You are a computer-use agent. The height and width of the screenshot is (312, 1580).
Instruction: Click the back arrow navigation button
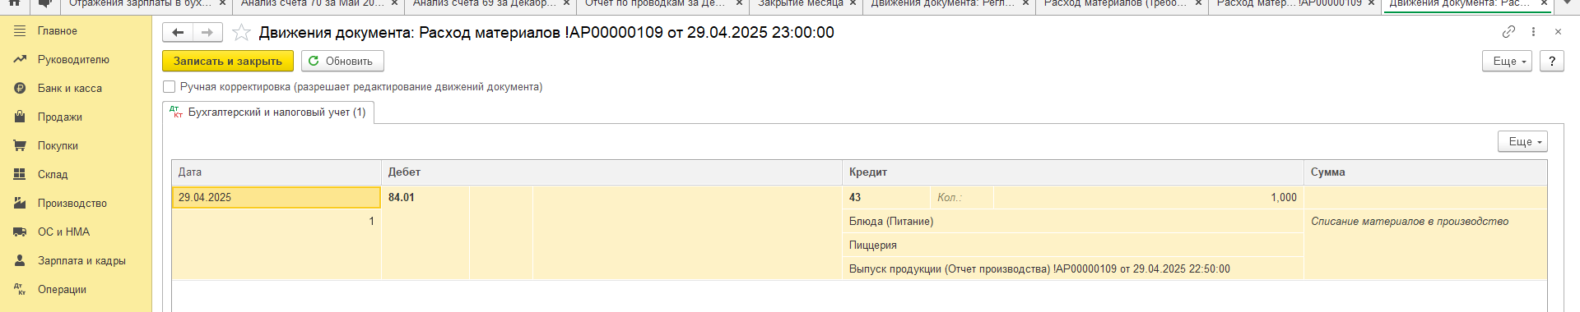click(x=178, y=33)
